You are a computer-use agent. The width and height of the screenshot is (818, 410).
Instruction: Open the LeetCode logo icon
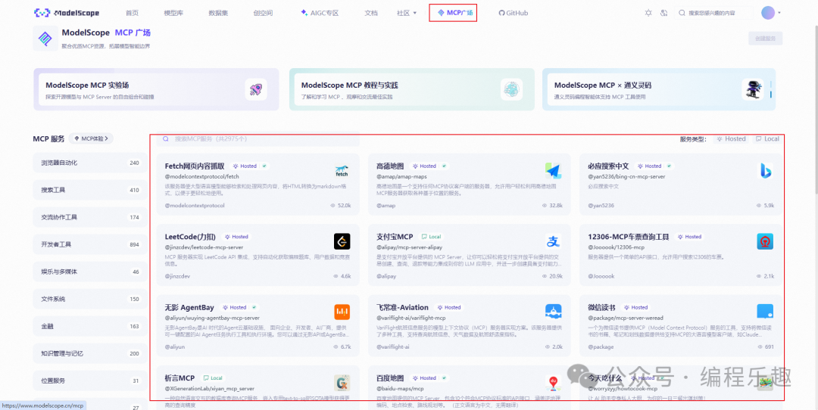[x=342, y=241]
